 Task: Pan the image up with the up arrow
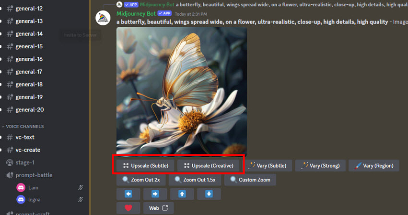coord(182,193)
